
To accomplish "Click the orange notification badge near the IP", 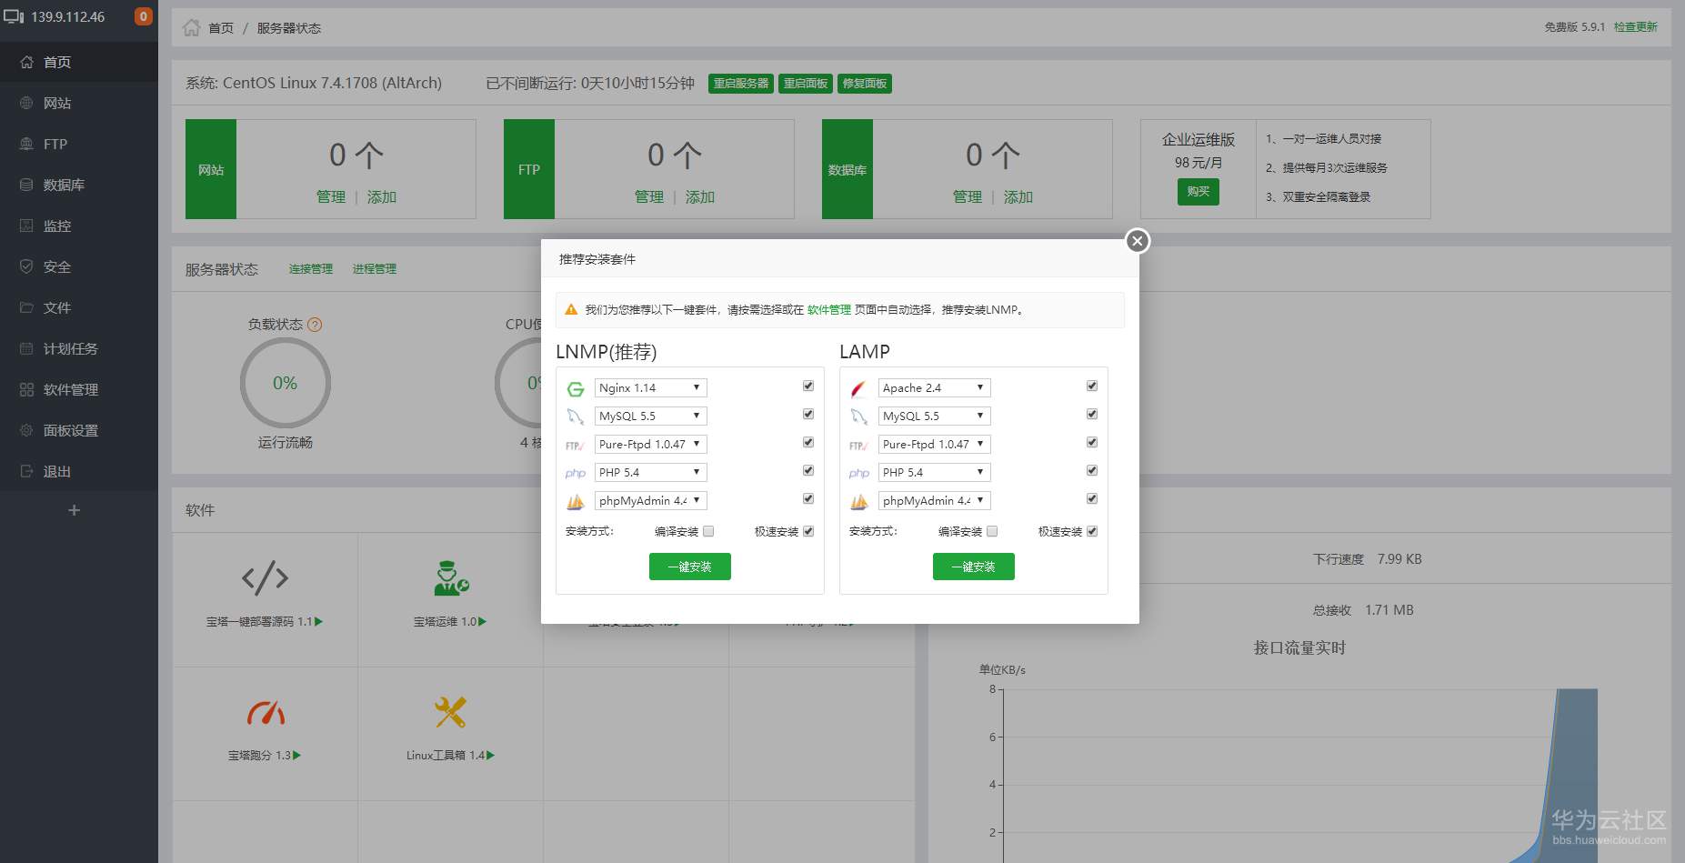I will click(x=143, y=16).
